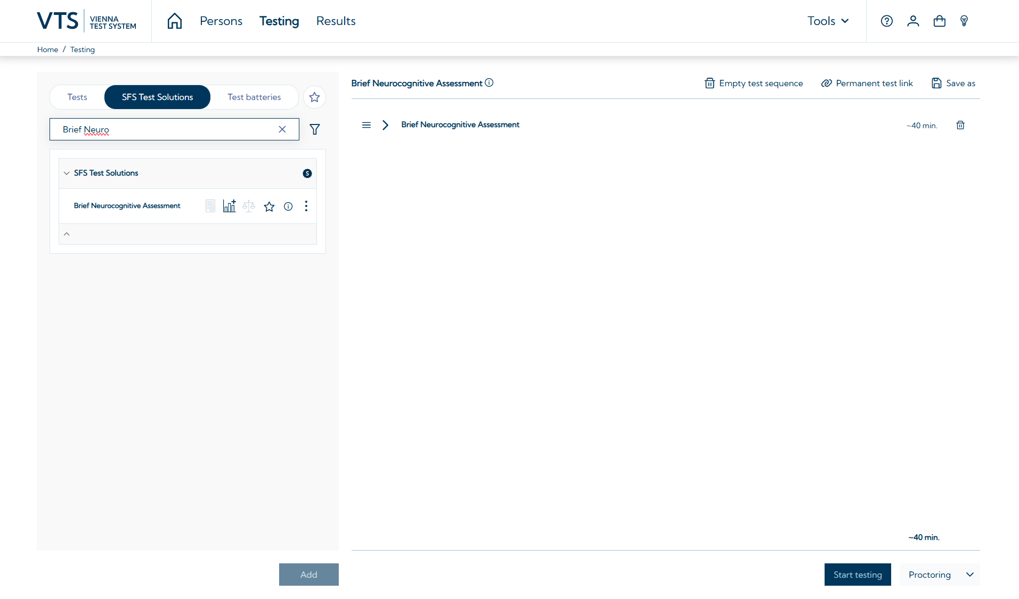Click the ~40 min. duration in the sequence row
1019x599 pixels.
click(x=922, y=126)
